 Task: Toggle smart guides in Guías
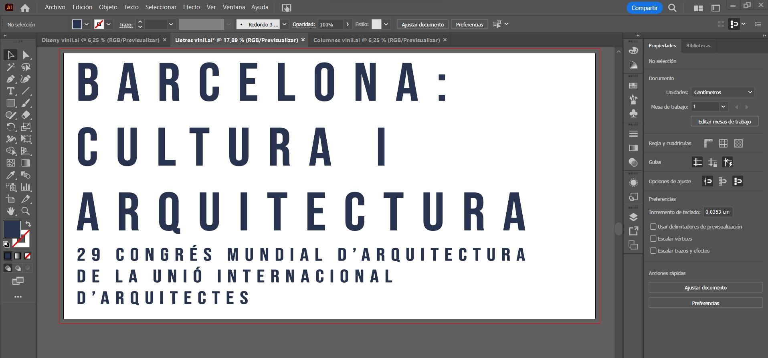tap(728, 162)
